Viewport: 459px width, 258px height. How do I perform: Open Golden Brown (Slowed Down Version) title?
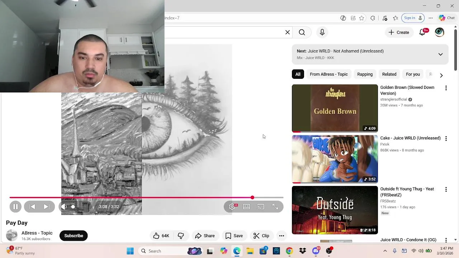(407, 90)
